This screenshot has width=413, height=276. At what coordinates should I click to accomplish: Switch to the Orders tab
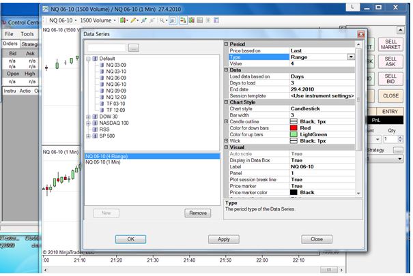tap(10, 44)
